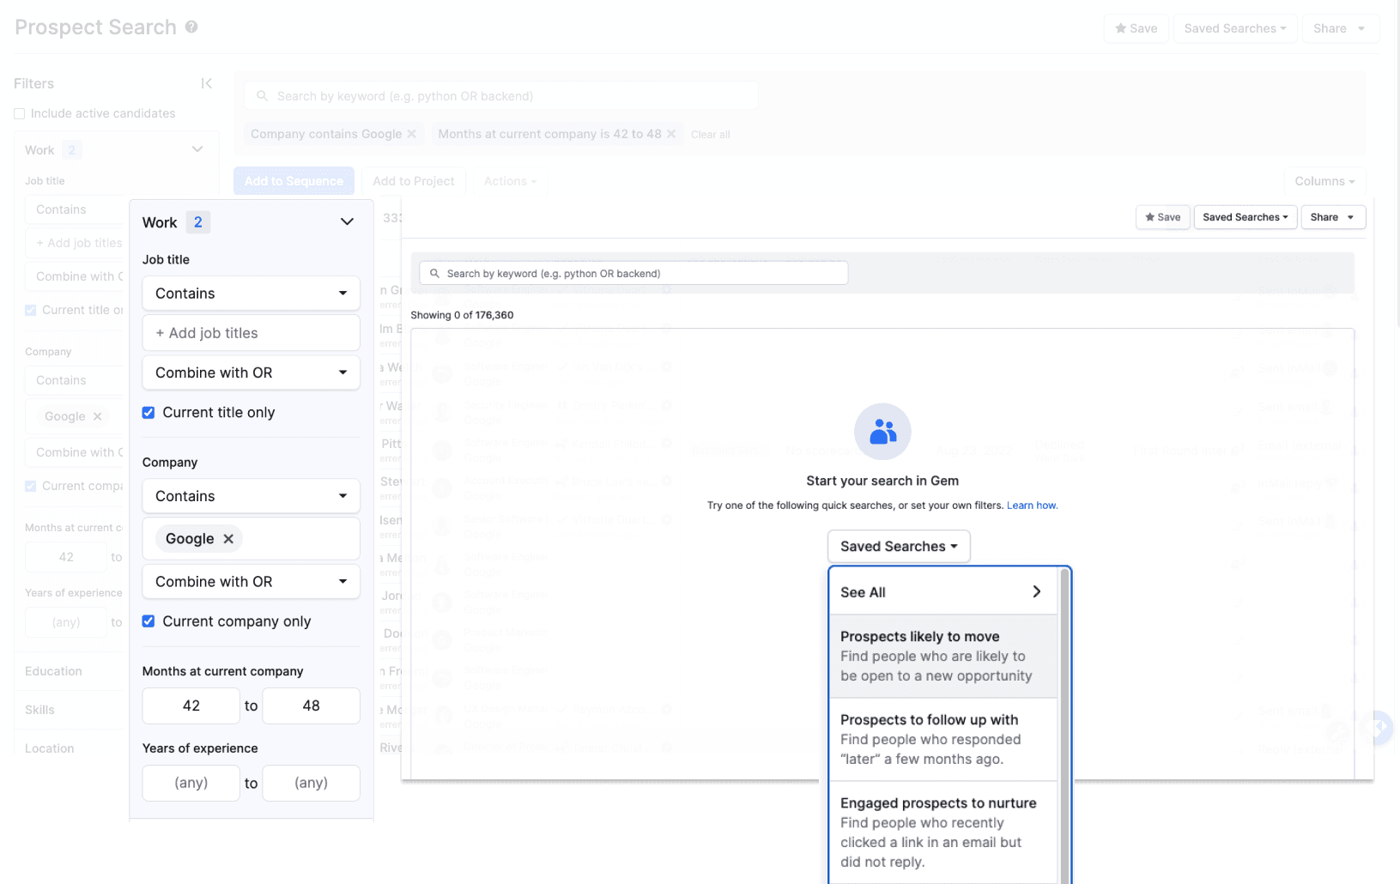Image resolution: width=1400 pixels, height=884 pixels.
Task: Uncheck Current title only in the zoomed panel
Action: (x=148, y=413)
